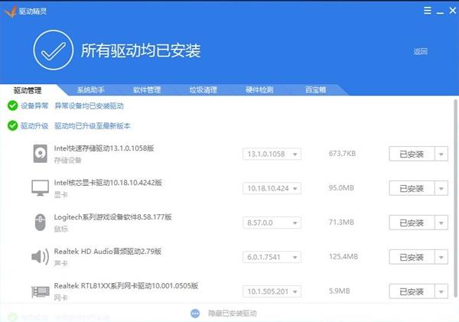The height and width of the screenshot is (322, 459).
Task: Click 已安装 button for Realtek RTL81XX网卡
Action: pyautogui.click(x=412, y=291)
